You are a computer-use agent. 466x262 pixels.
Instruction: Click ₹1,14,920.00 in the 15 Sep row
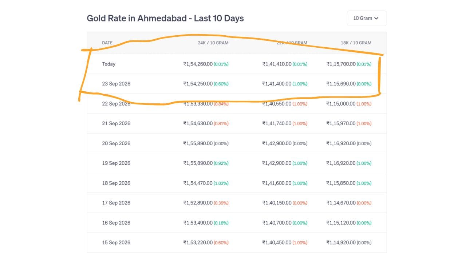point(341,243)
